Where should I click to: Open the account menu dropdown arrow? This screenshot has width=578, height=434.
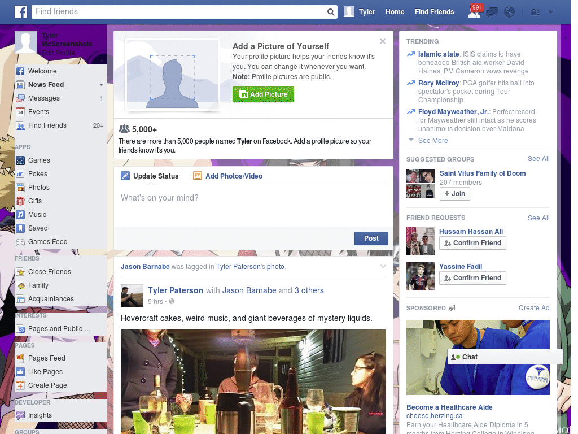(551, 12)
